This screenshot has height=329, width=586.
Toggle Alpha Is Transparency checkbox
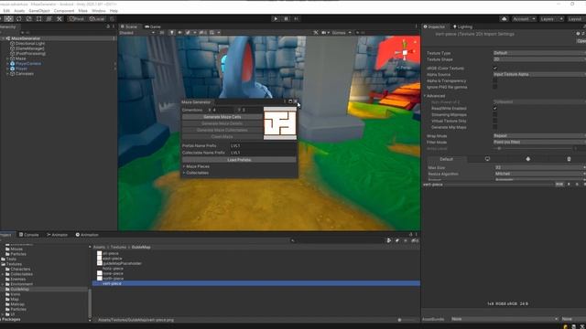[495, 80]
